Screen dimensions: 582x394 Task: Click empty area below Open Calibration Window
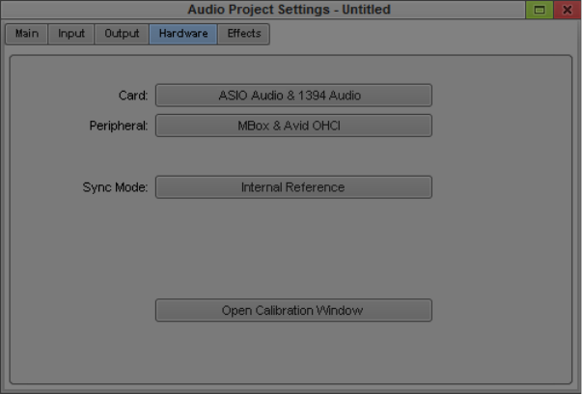[293, 352]
